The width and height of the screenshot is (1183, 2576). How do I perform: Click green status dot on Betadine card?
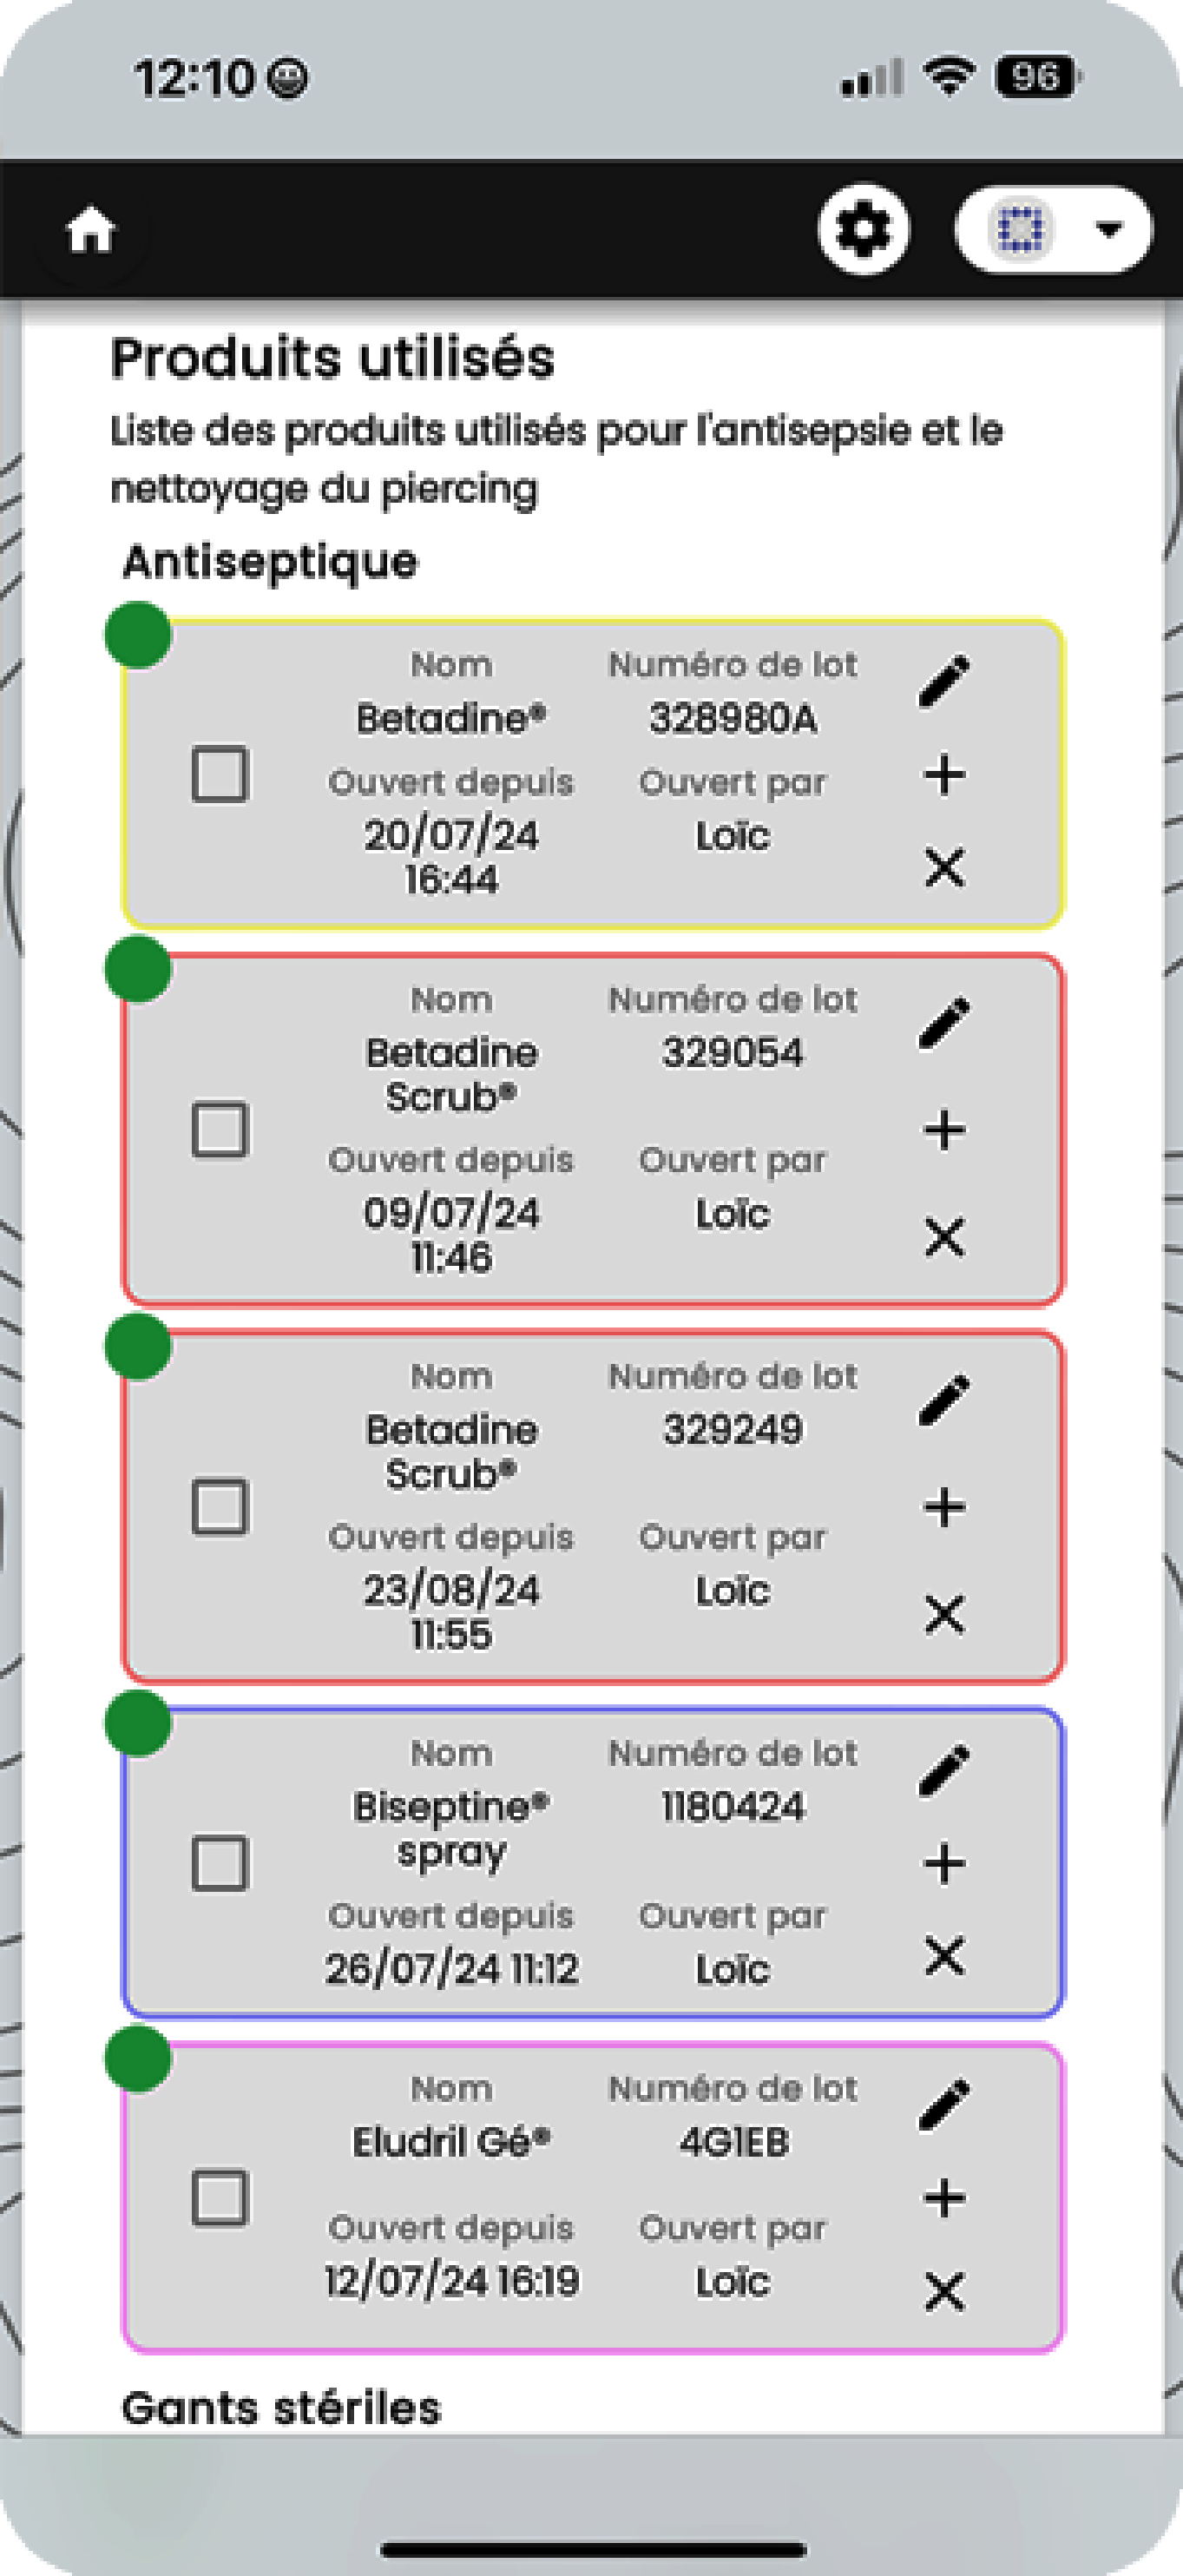(x=138, y=634)
